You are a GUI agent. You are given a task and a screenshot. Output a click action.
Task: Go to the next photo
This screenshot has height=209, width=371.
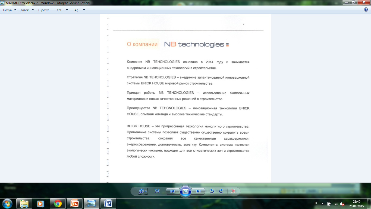[x=199, y=191]
